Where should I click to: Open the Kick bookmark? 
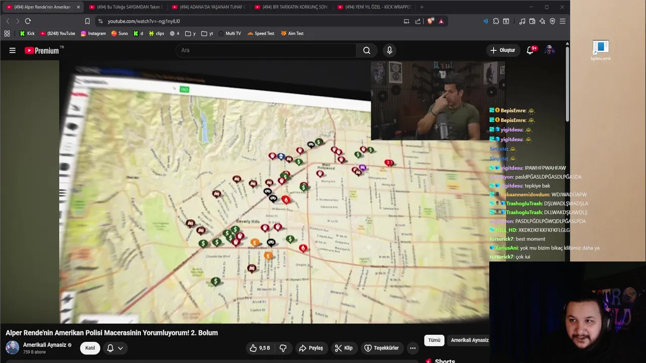(x=27, y=33)
